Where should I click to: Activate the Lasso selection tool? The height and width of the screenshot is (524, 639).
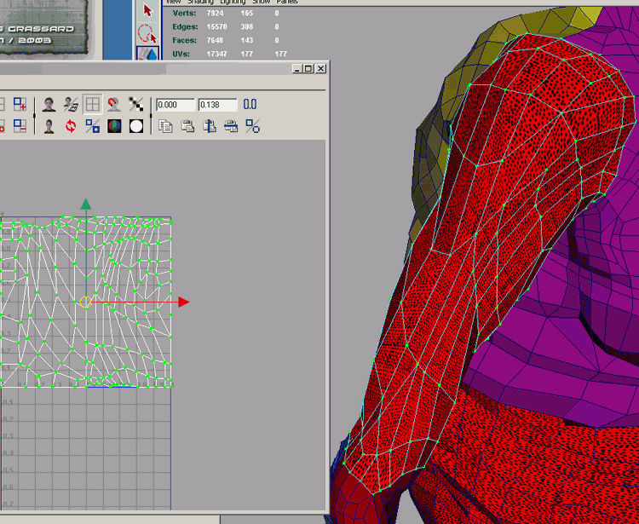click(x=147, y=34)
